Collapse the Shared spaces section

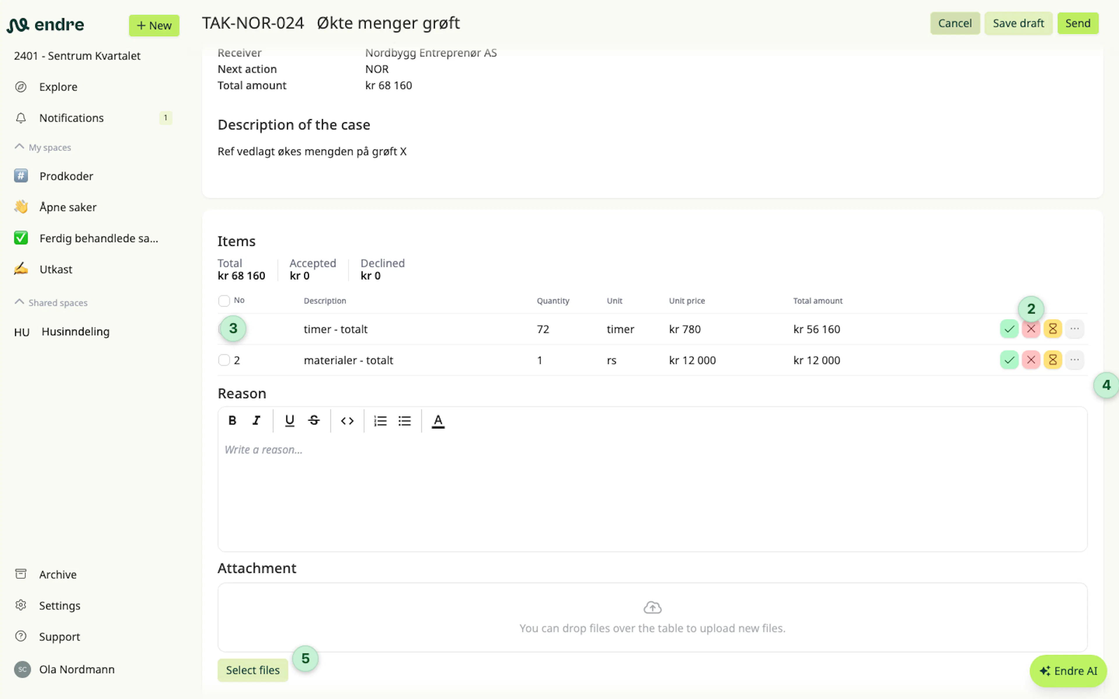point(19,302)
